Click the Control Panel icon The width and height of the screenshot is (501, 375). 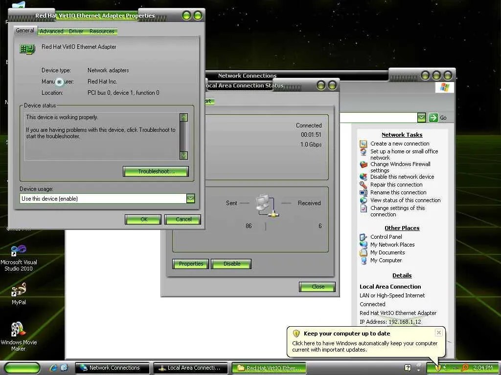pyautogui.click(x=364, y=237)
